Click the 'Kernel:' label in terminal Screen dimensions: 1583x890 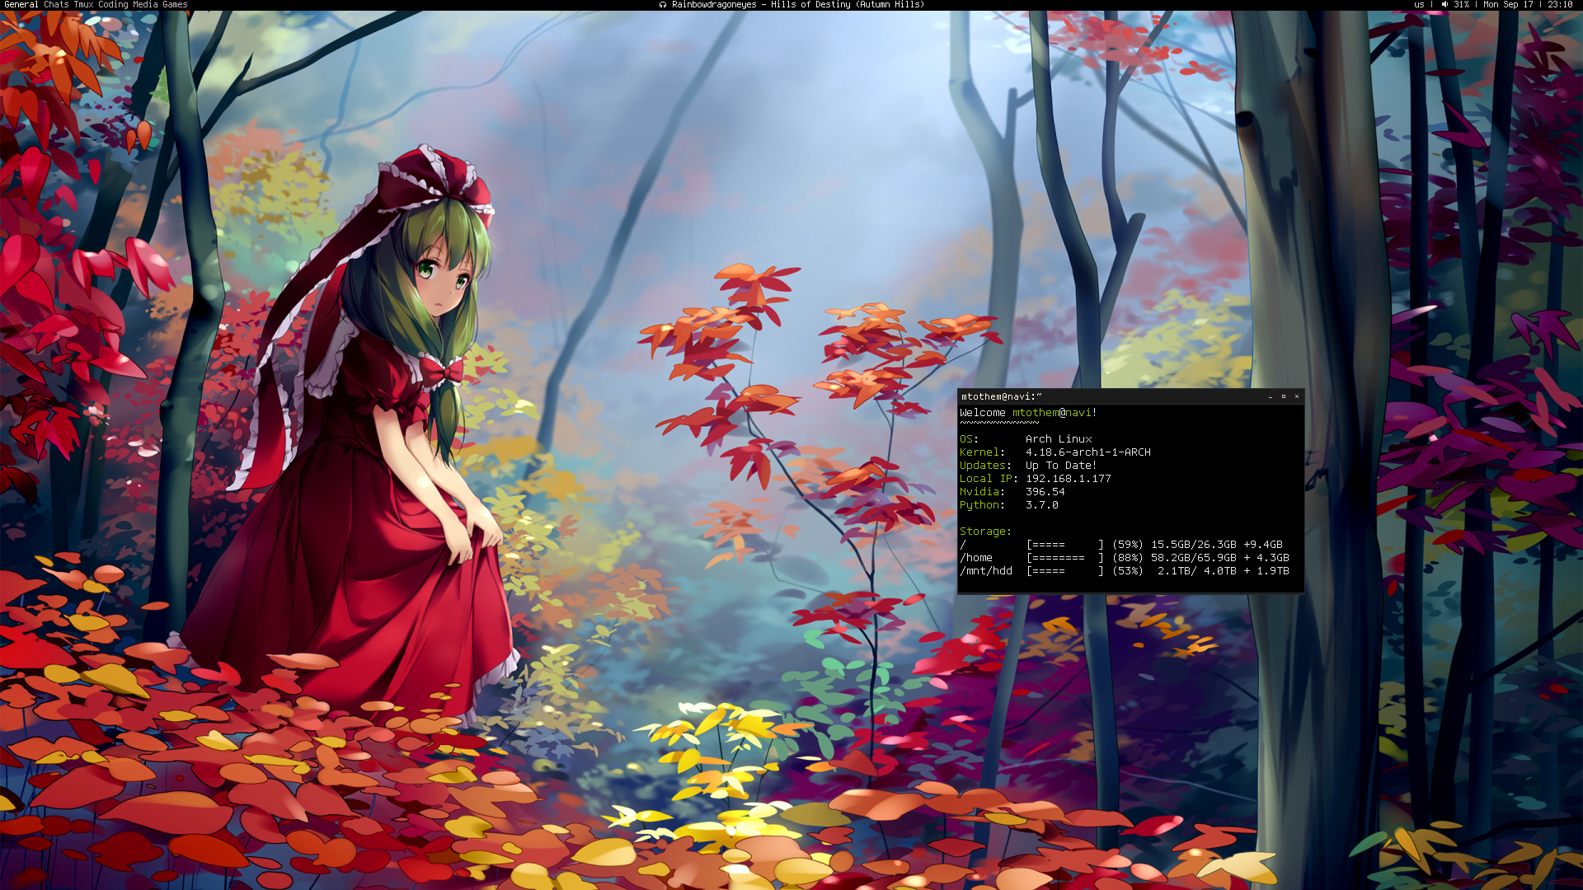coord(982,452)
